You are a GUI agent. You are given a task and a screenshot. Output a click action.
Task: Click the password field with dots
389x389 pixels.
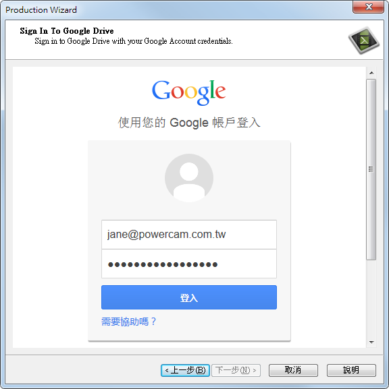tap(189, 264)
